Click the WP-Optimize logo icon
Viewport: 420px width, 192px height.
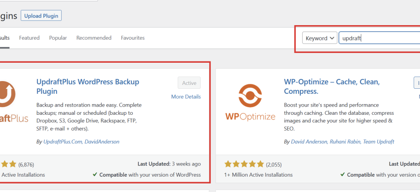pyautogui.click(x=249, y=96)
